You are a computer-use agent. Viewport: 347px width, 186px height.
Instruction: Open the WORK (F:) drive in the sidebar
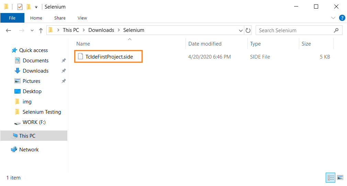pos(34,122)
